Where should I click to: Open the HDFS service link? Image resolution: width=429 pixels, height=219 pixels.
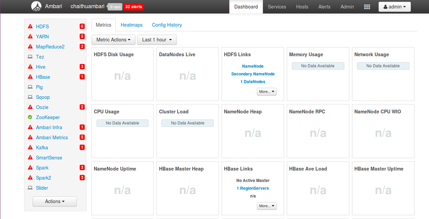pos(43,27)
